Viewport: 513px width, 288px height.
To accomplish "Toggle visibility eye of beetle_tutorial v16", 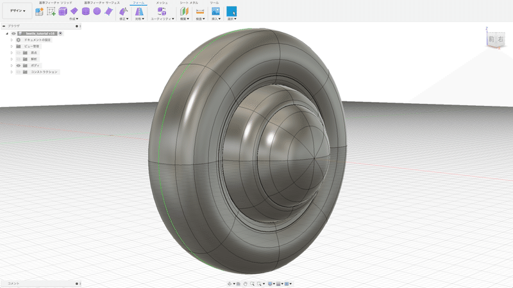I will click(x=13, y=33).
